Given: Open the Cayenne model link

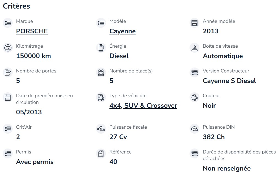Looking at the screenshot, I should tap(122, 31).
